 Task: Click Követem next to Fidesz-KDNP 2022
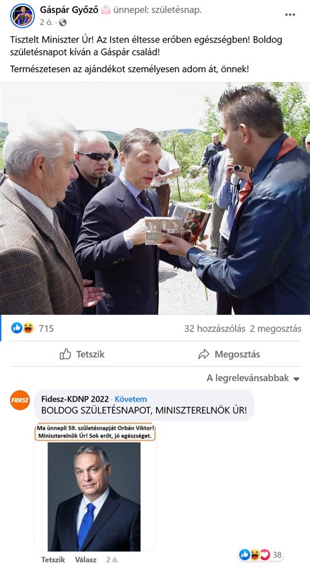click(130, 399)
